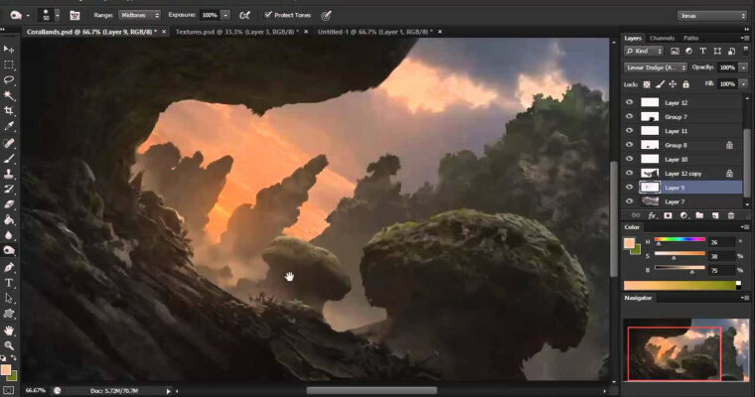This screenshot has width=755, height=397.
Task: Select the Rectangular Marquee tool
Action: point(9,65)
